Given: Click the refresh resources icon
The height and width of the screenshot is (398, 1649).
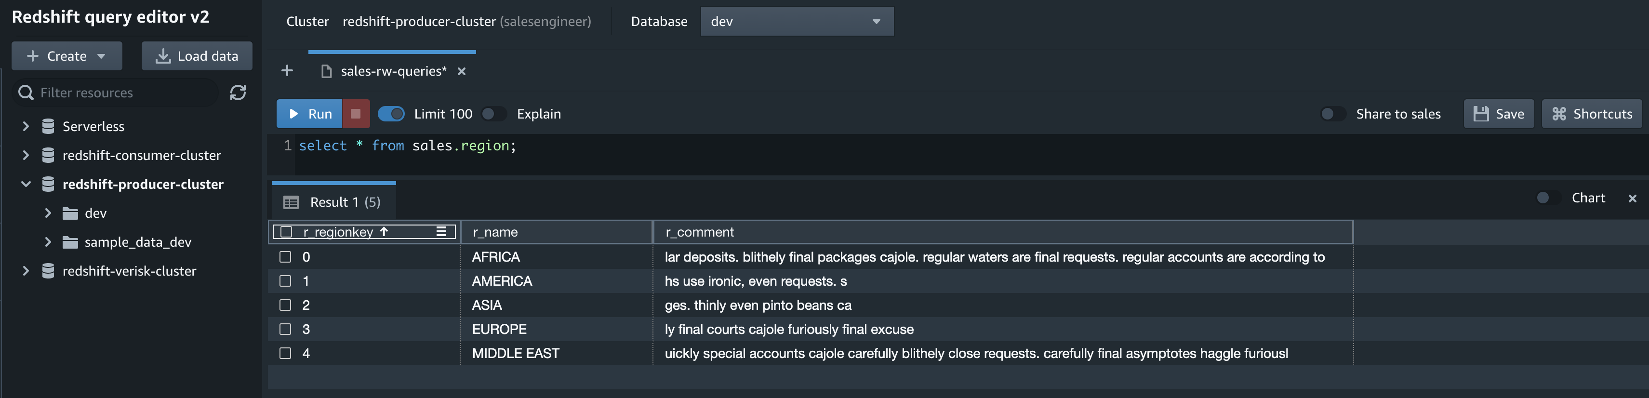Looking at the screenshot, I should pos(238,93).
